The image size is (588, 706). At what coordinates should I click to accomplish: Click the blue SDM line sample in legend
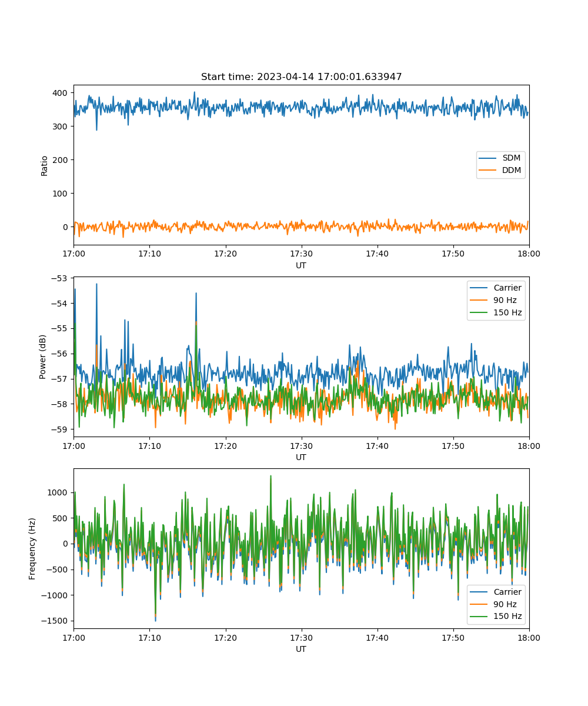tap(487, 158)
